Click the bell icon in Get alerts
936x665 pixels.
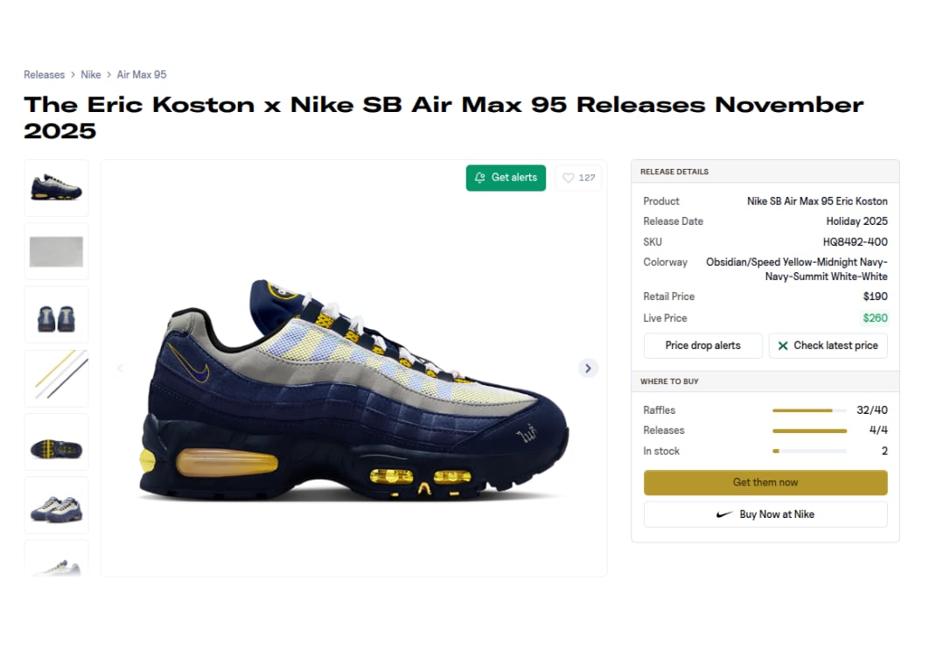pyautogui.click(x=480, y=178)
